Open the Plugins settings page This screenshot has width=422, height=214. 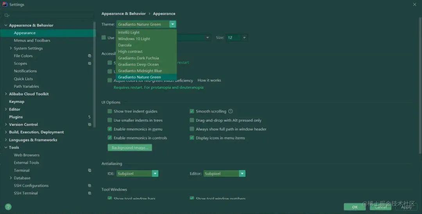click(x=16, y=117)
